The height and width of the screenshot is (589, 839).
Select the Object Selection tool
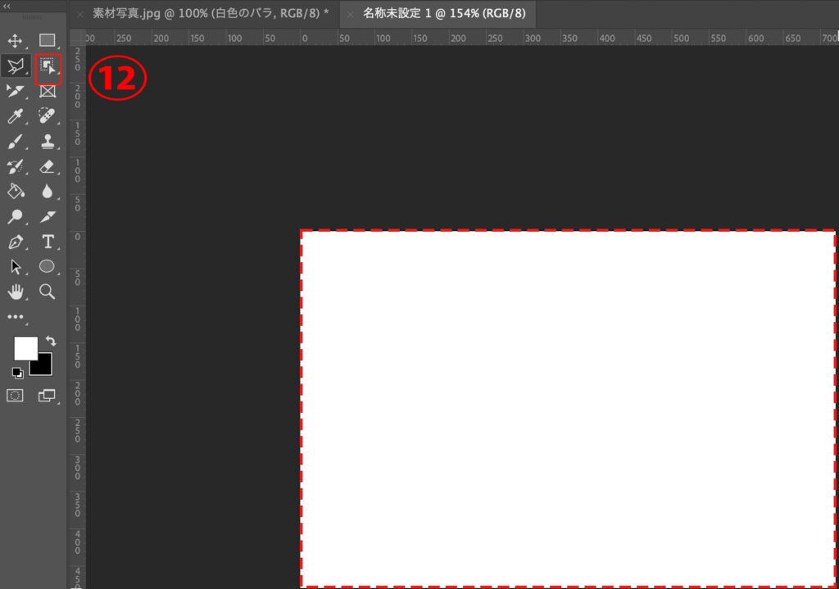pos(48,66)
